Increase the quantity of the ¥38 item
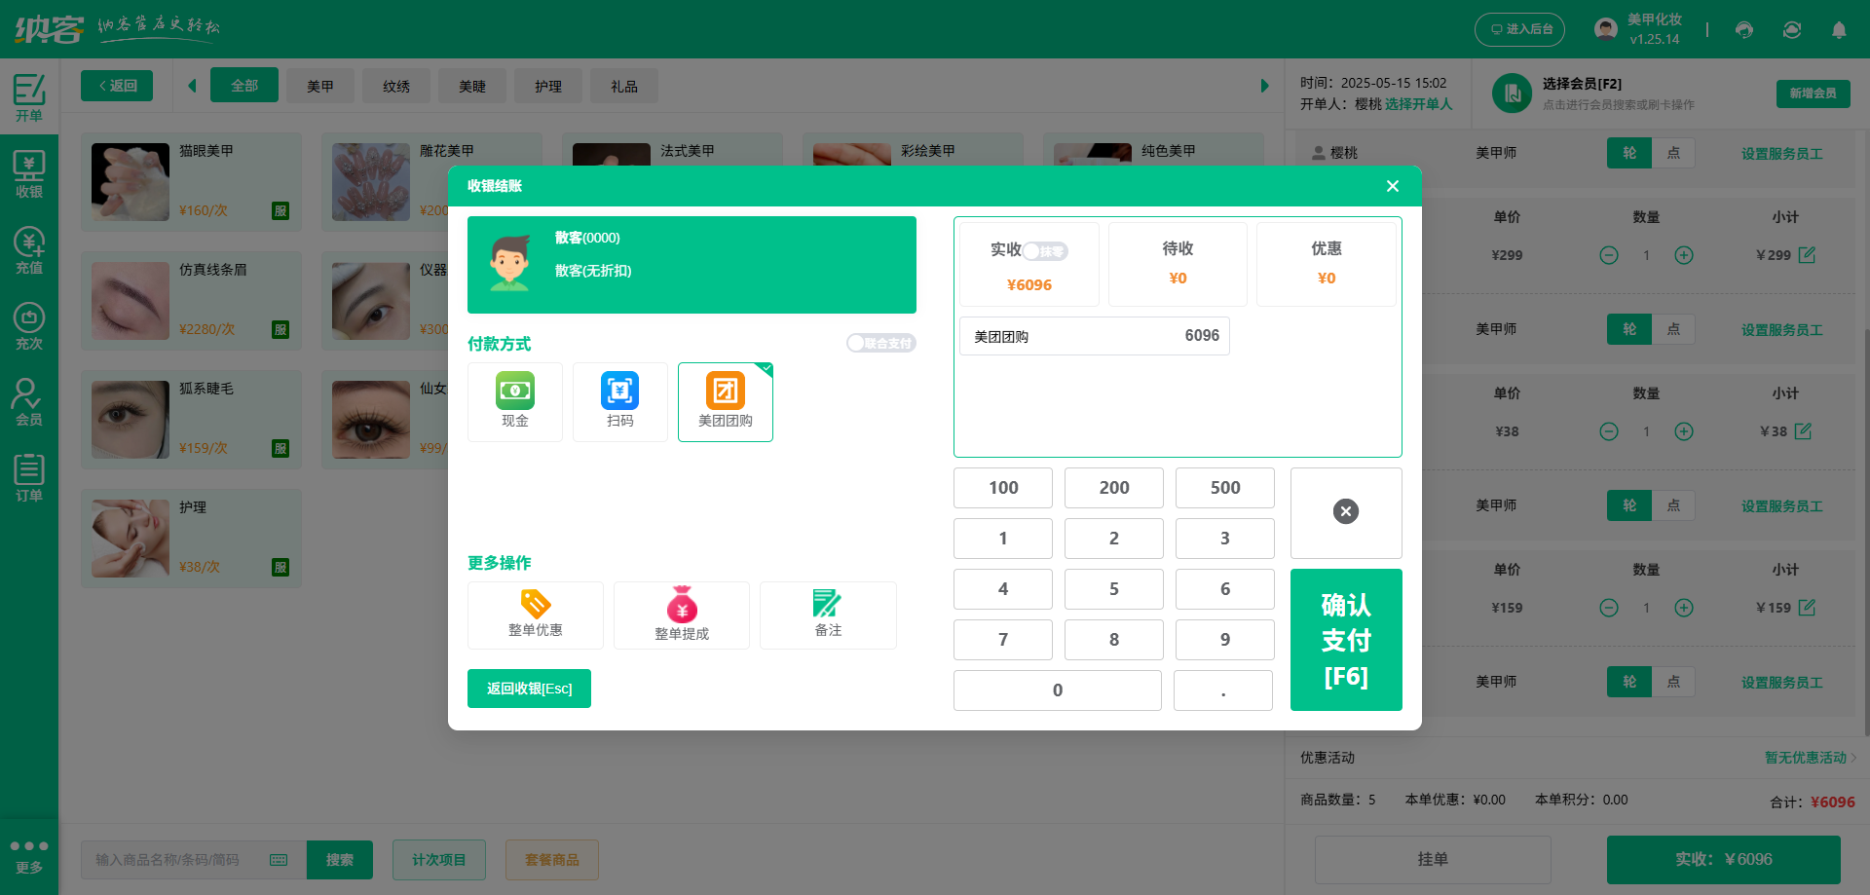This screenshot has height=895, width=1870. 1684,431
